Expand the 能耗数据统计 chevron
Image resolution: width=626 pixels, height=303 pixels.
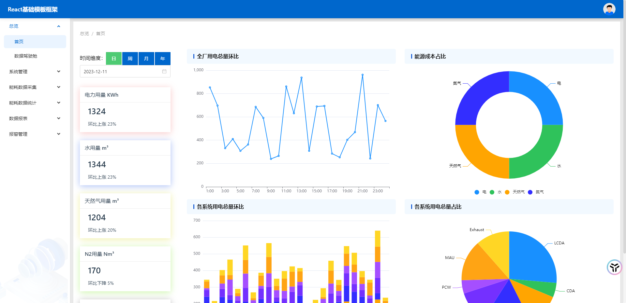point(59,103)
